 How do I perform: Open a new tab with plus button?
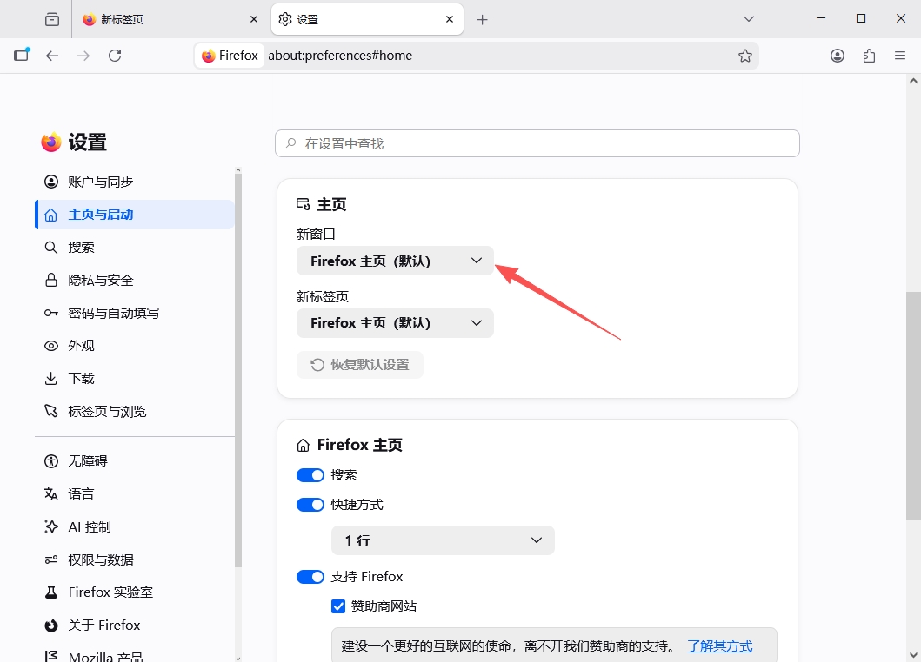482,19
